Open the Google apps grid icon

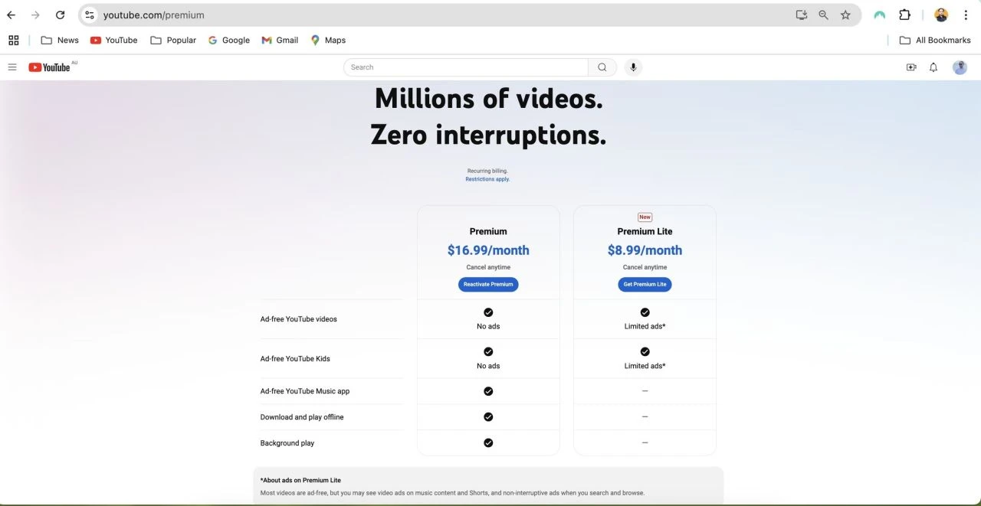pos(13,40)
